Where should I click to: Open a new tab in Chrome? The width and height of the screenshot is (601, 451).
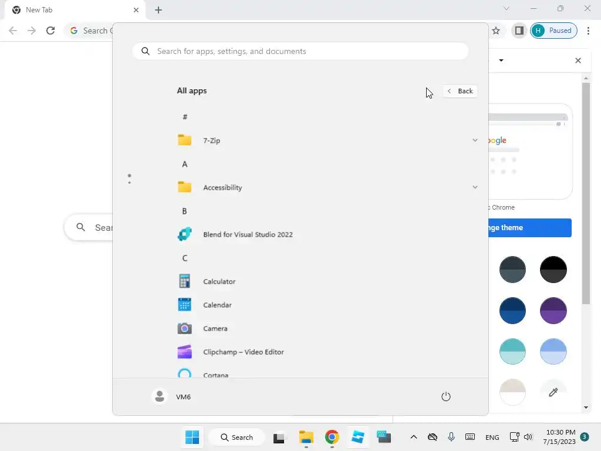158,10
